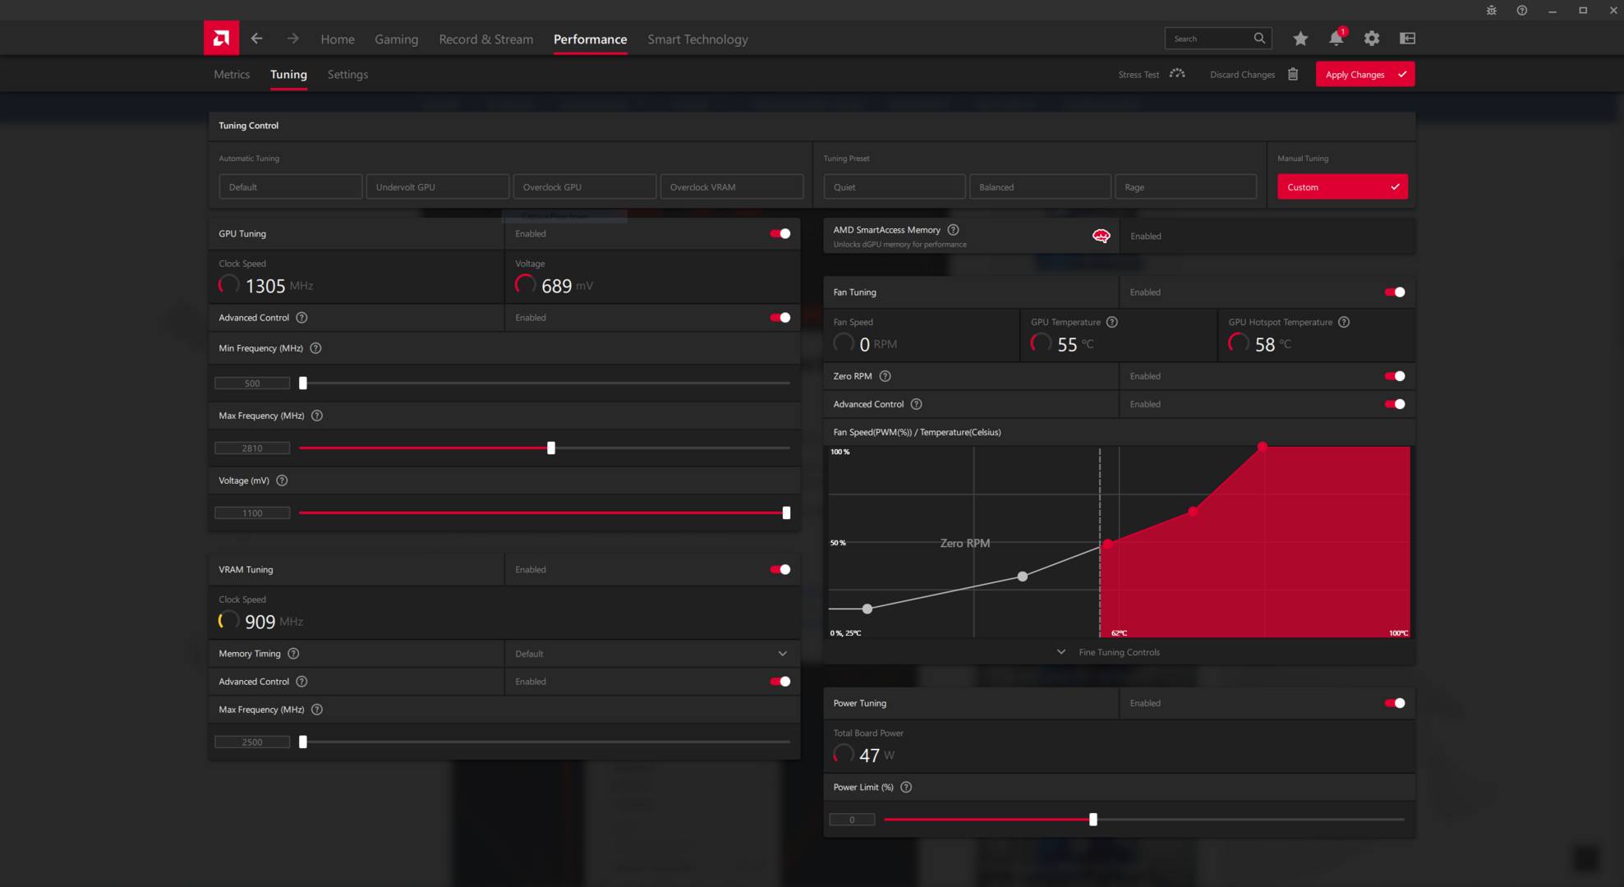Toggle the sidebar panel layout icon
The height and width of the screenshot is (887, 1624).
(x=1407, y=38)
